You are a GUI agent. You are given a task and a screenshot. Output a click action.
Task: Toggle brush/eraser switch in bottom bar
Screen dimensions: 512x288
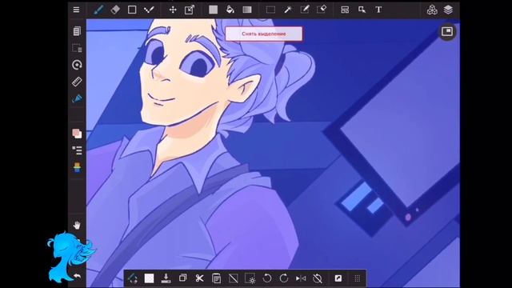132,278
